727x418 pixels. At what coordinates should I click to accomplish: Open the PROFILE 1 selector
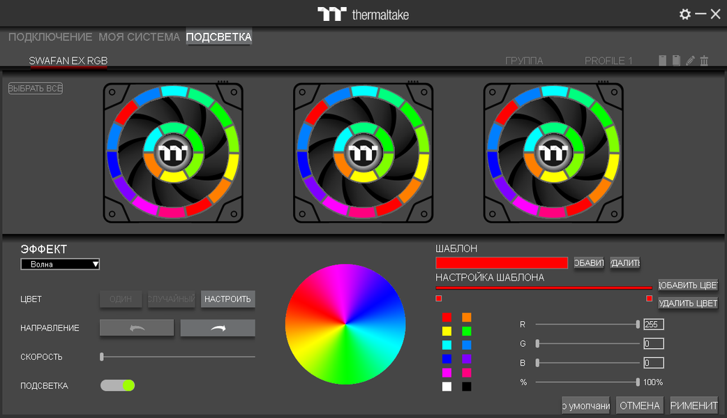pyautogui.click(x=608, y=61)
